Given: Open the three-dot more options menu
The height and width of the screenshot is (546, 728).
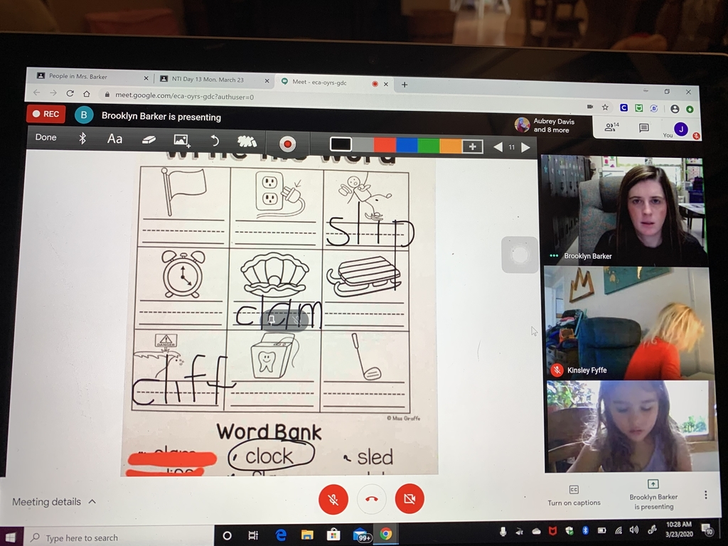Looking at the screenshot, I should [705, 495].
